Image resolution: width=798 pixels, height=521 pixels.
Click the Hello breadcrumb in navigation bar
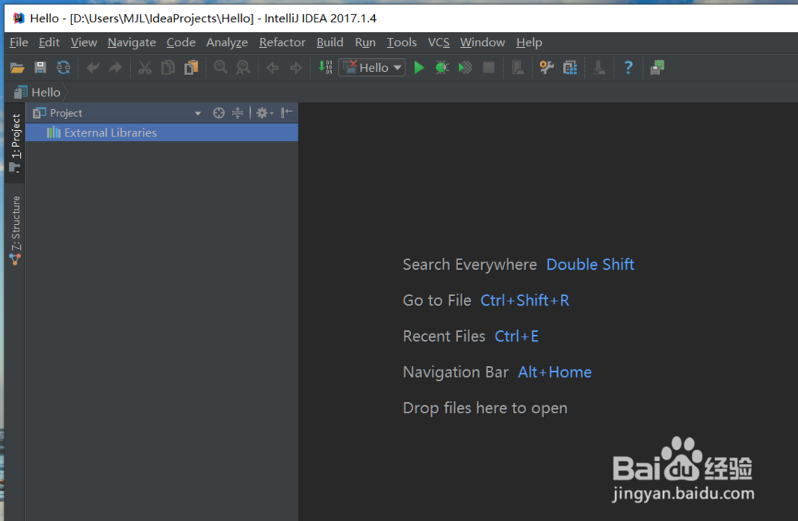click(x=38, y=93)
